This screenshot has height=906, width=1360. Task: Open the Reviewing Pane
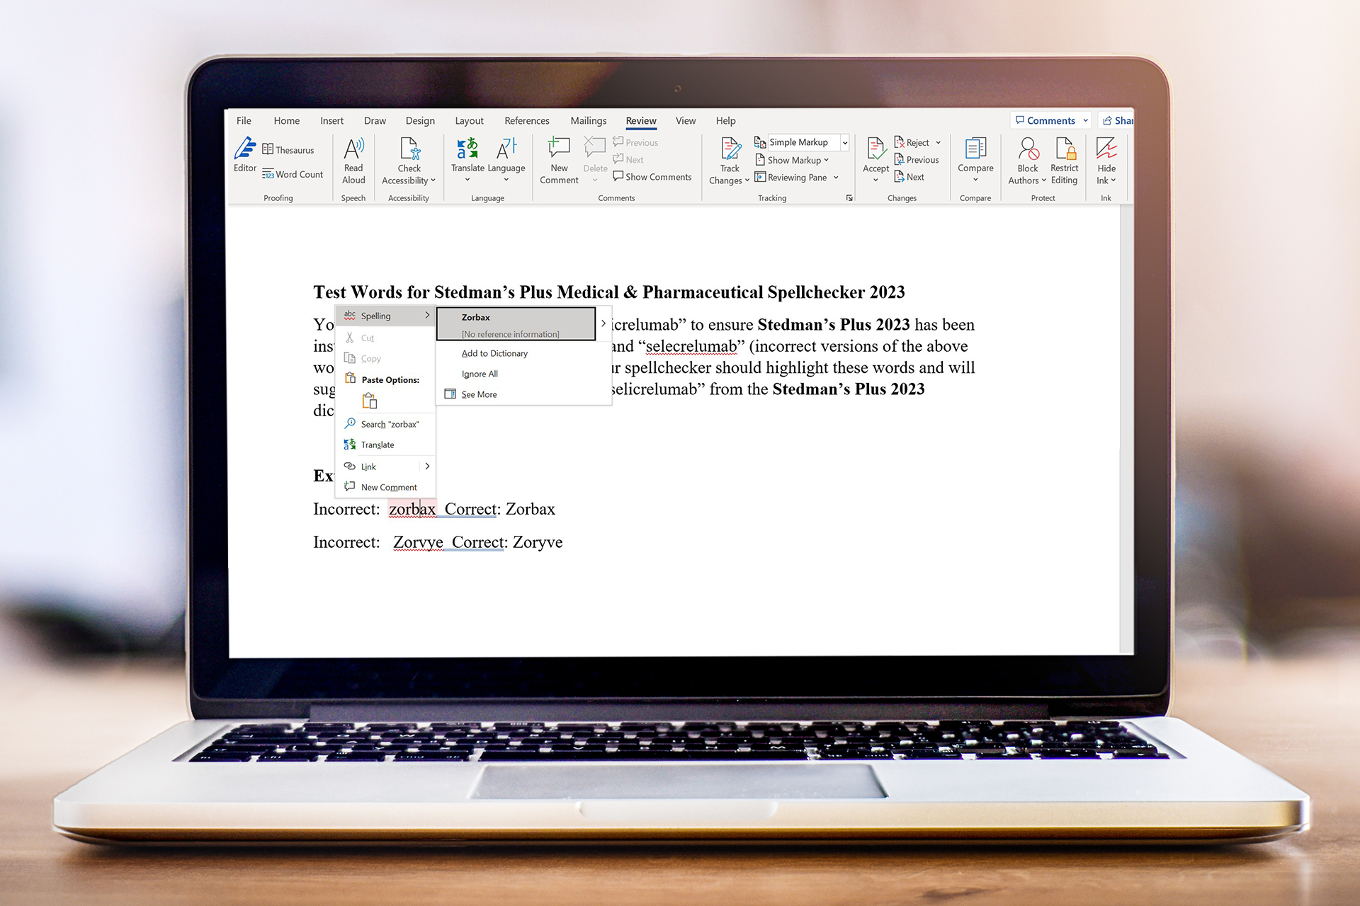[790, 178]
